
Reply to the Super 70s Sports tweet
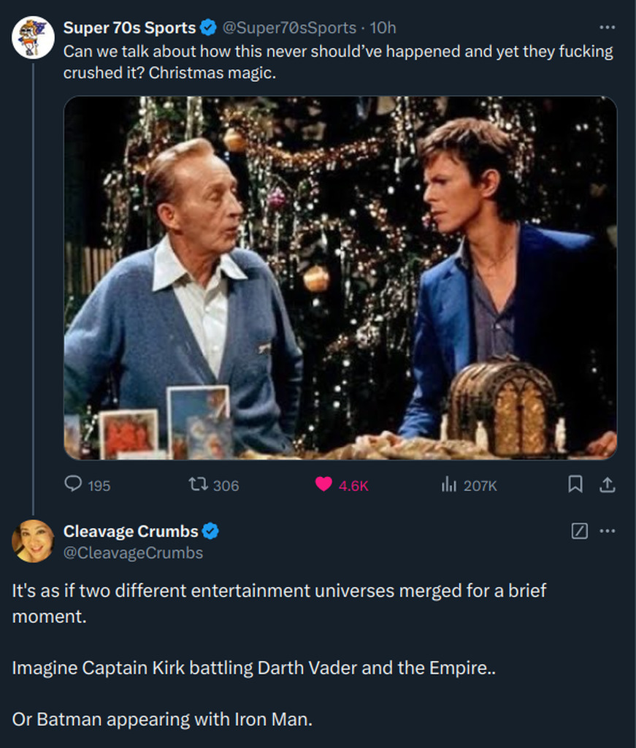(74, 484)
